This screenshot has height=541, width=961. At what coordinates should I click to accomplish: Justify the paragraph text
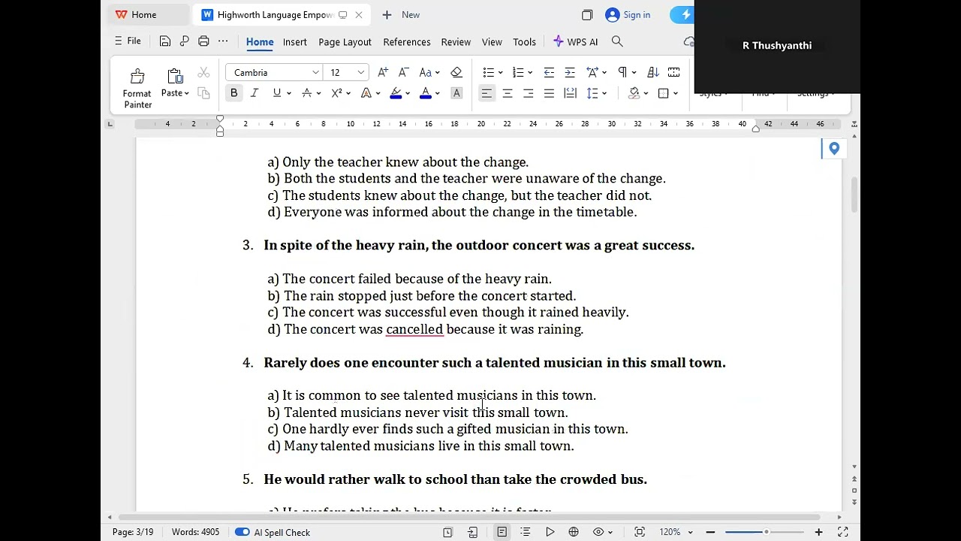(x=549, y=93)
